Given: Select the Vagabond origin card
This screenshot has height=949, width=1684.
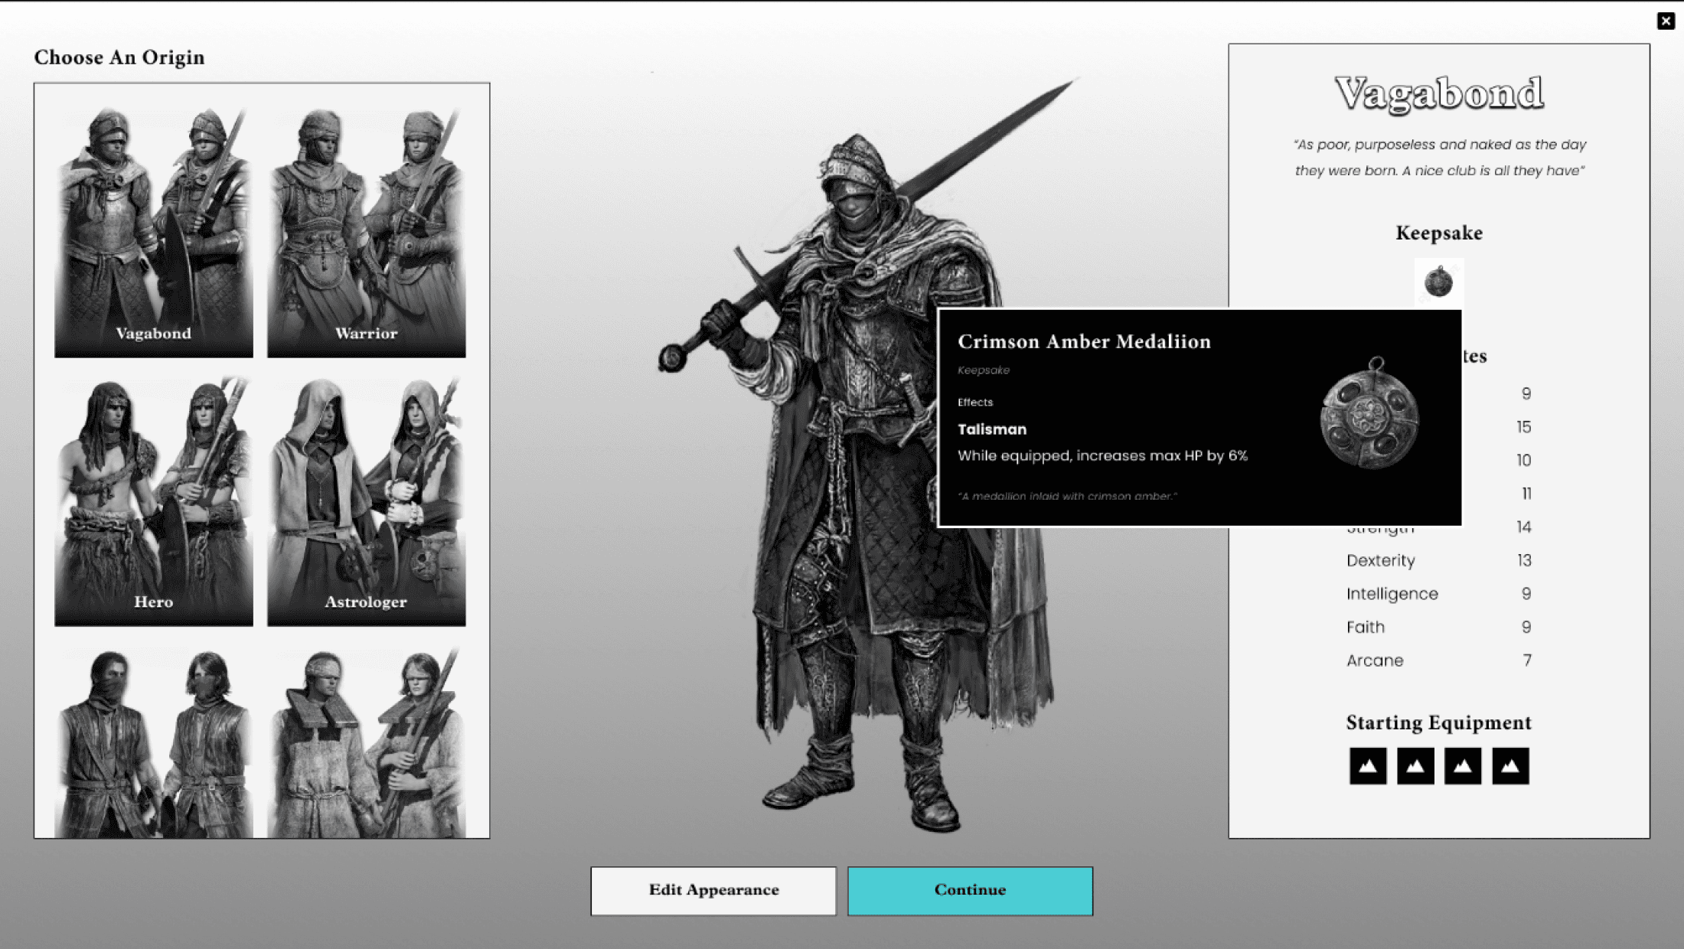Looking at the screenshot, I should [154, 230].
